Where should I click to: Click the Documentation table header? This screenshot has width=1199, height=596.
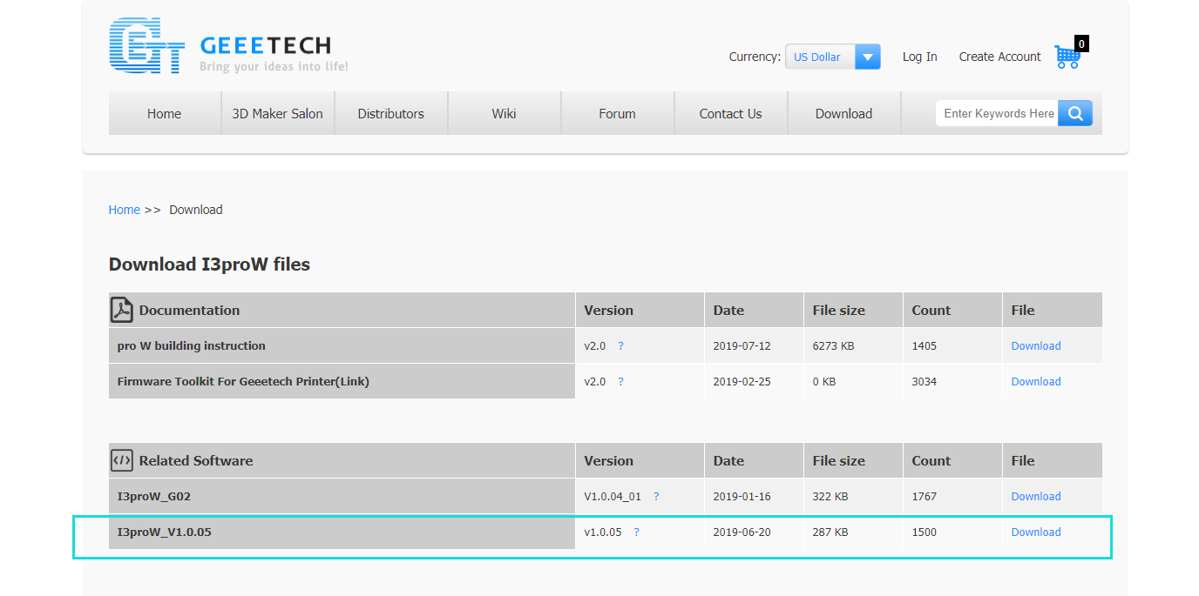pyautogui.click(x=342, y=310)
